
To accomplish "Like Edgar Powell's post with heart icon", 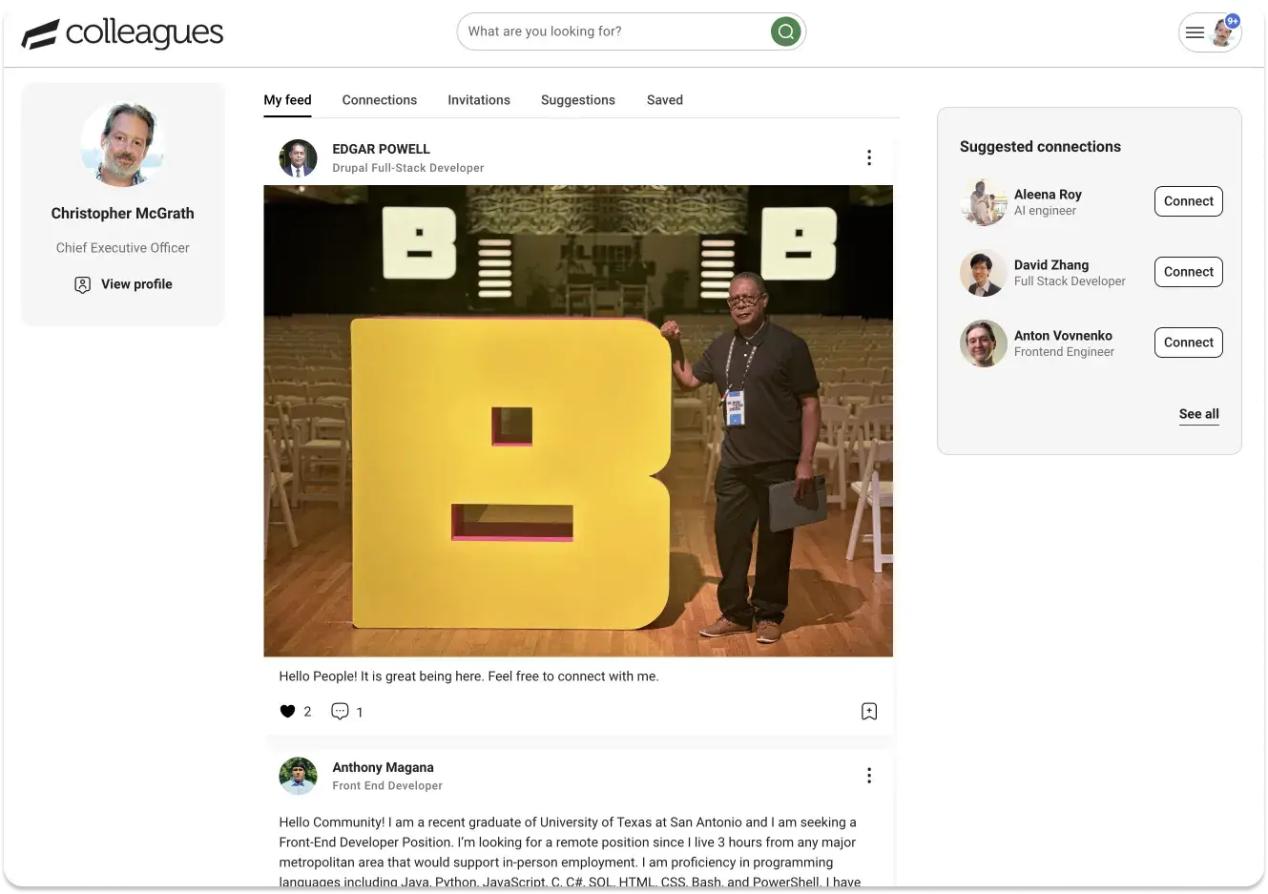I will click(x=287, y=711).
